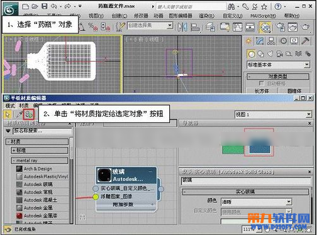The width and height of the screenshot is (317, 235).
Task: Click the Save floppy disk icon
Action: point(45,6)
